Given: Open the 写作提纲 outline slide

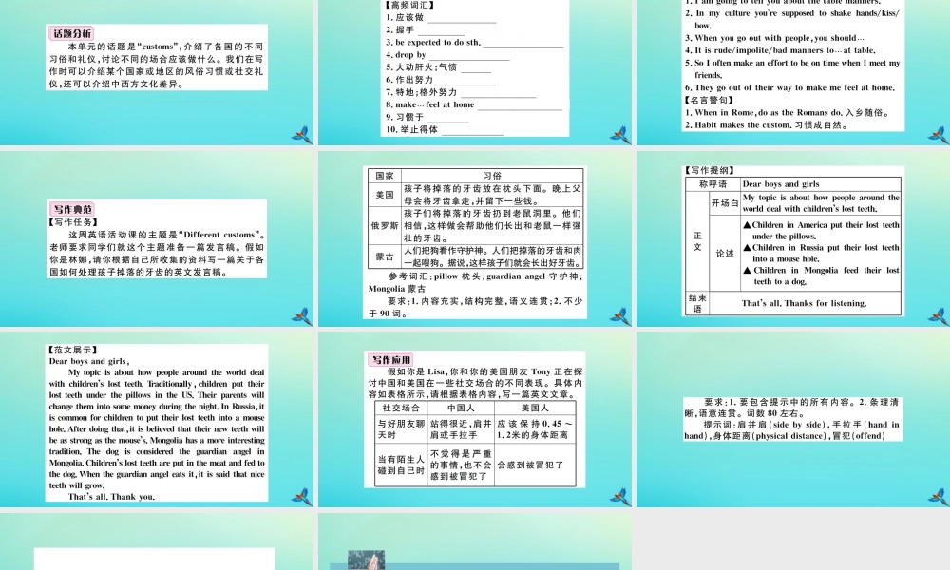Looking at the screenshot, I should pyautogui.click(x=793, y=238).
